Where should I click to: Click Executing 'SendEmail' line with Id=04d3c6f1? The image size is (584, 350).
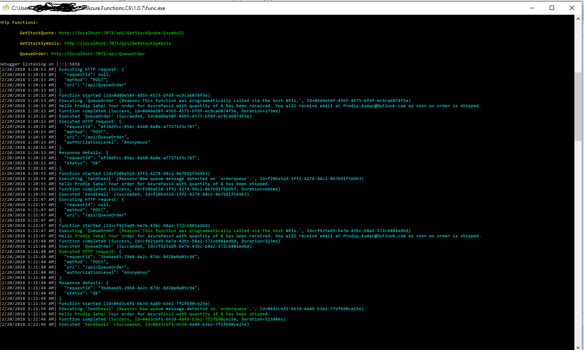[x=182, y=309]
